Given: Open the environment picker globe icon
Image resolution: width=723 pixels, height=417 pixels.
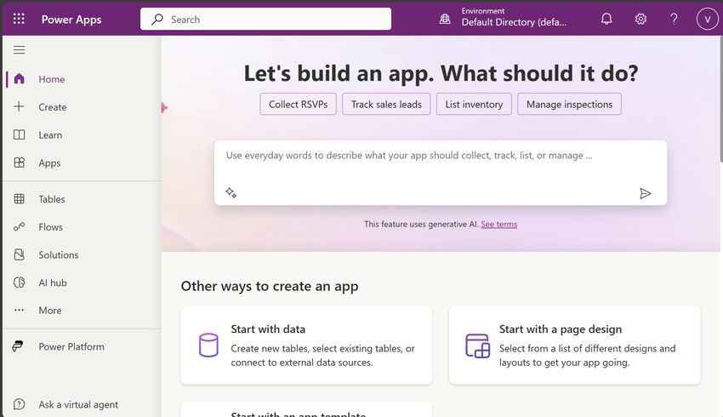Looking at the screenshot, I should point(445,19).
